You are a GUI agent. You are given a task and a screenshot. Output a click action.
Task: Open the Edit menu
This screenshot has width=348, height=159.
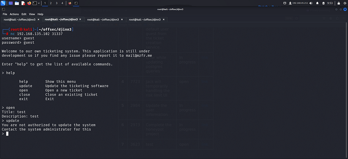tap(24, 14)
